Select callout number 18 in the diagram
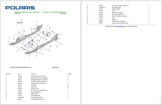Viewport: 162px width, 105px height. pos(21,47)
